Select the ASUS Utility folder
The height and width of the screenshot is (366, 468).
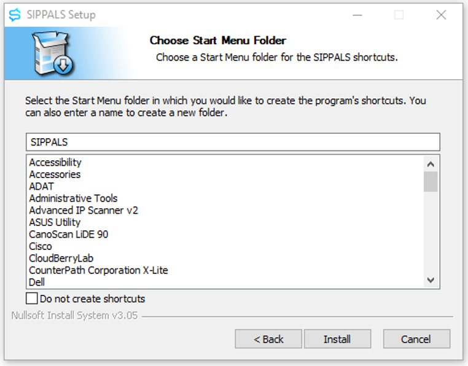coord(55,222)
